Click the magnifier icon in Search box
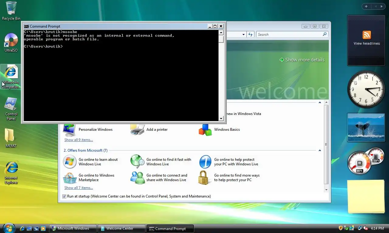389x233 pixels. (x=325, y=34)
